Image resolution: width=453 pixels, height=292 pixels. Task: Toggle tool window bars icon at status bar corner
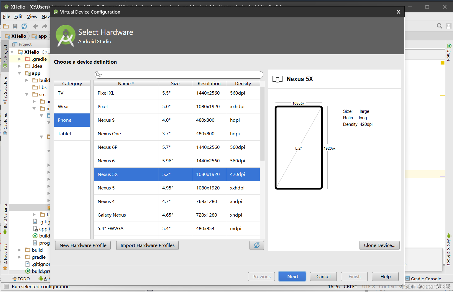pos(6,286)
